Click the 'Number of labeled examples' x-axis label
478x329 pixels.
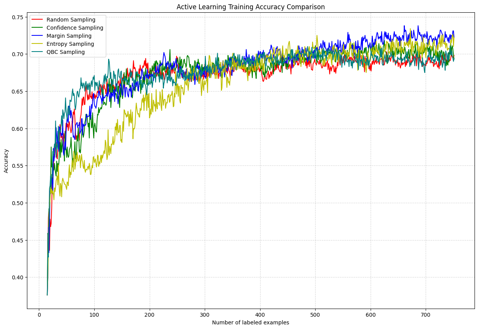(x=251, y=322)
